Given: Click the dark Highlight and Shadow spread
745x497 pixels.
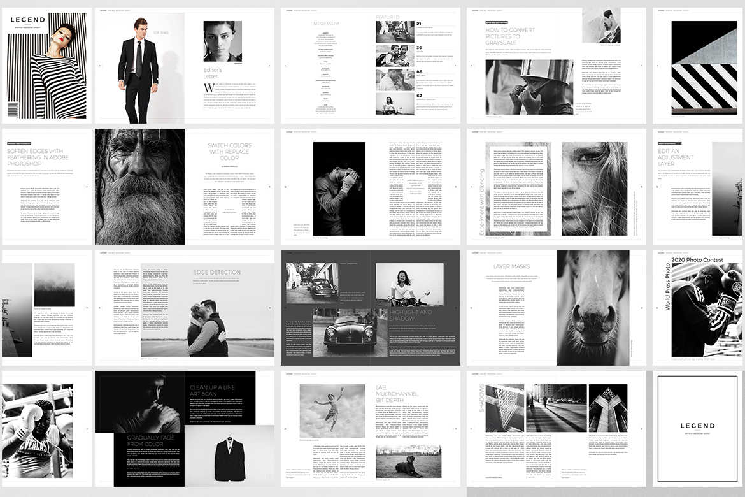Looking at the screenshot, I should (x=370, y=308).
